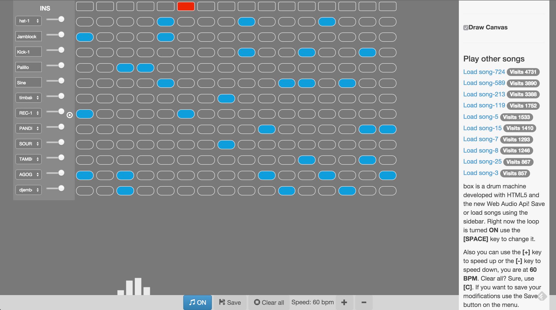Open the djemb instrument dropdown
The image size is (556, 310).
[x=28, y=190]
